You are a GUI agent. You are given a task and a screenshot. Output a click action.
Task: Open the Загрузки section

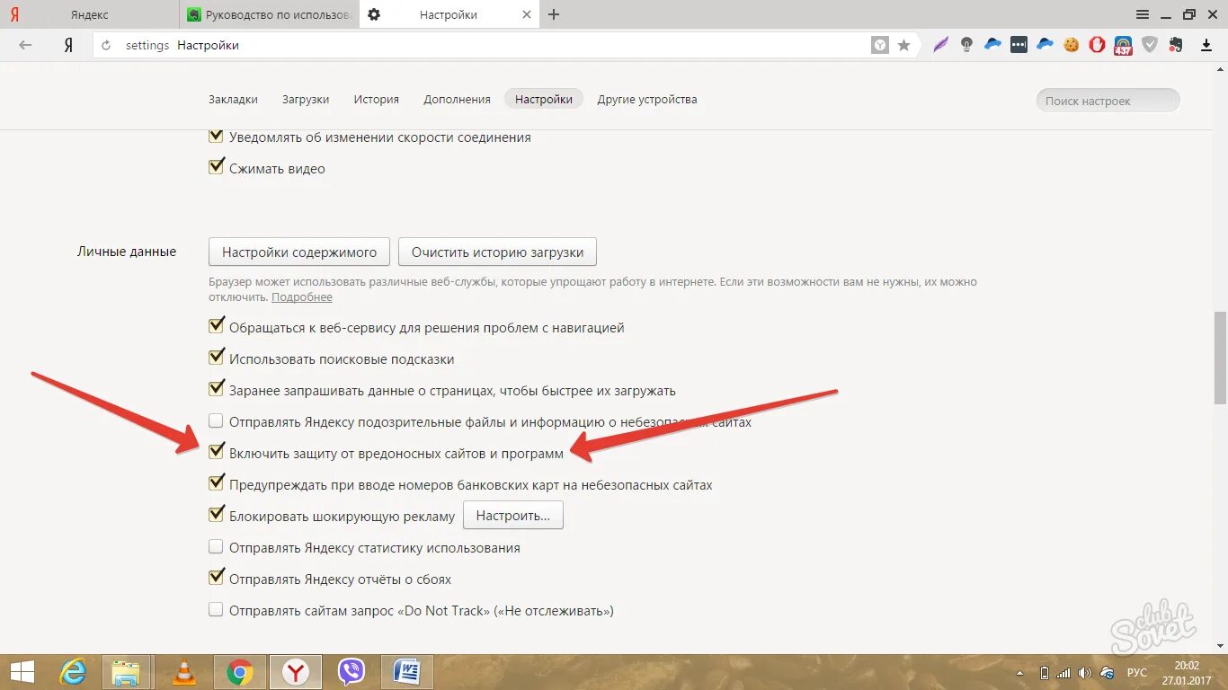(x=306, y=100)
